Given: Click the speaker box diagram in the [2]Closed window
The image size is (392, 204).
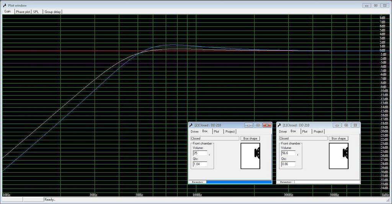Looking at the screenshot, I should point(250,155).
